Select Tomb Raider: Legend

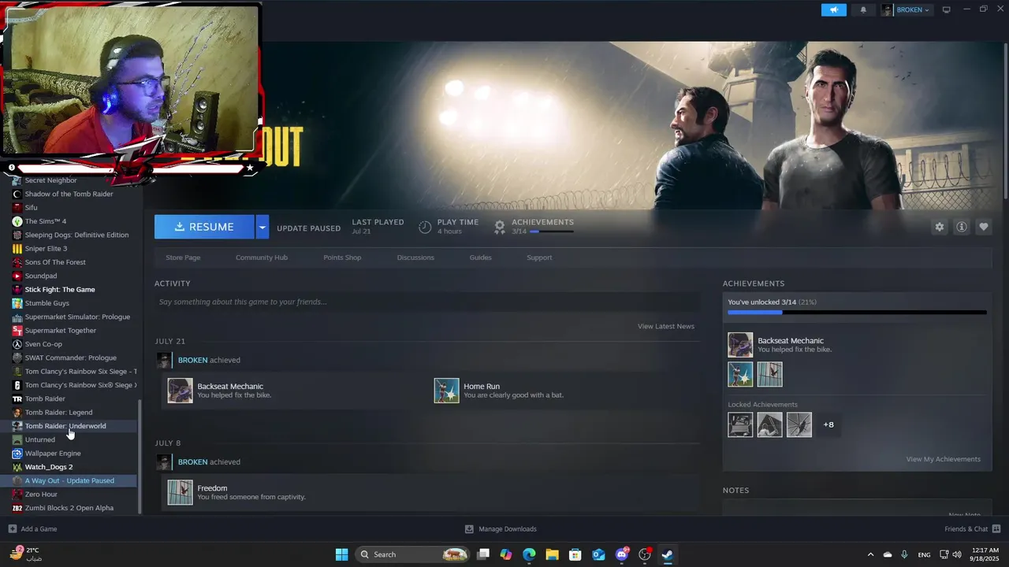[x=58, y=413]
